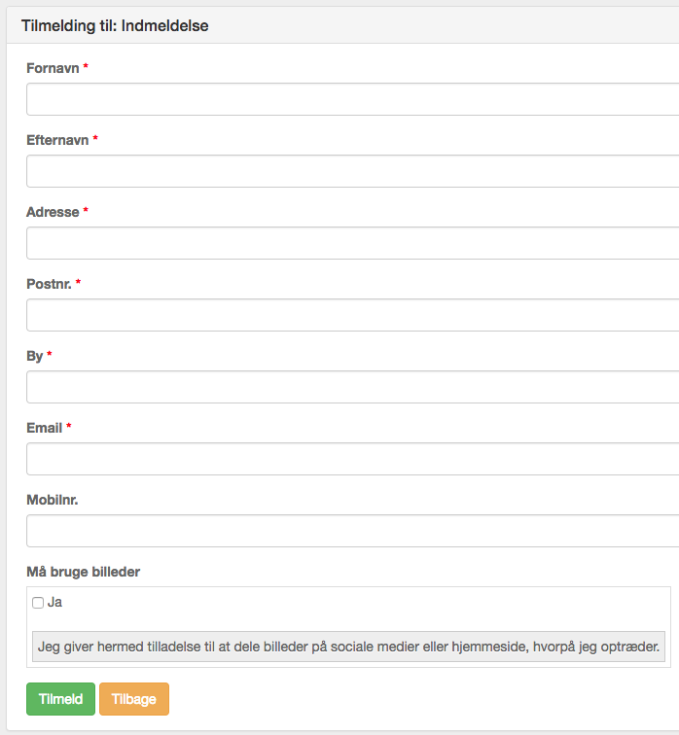Click the Postnr. label text
Screen dimensions: 679x735
pos(49,284)
